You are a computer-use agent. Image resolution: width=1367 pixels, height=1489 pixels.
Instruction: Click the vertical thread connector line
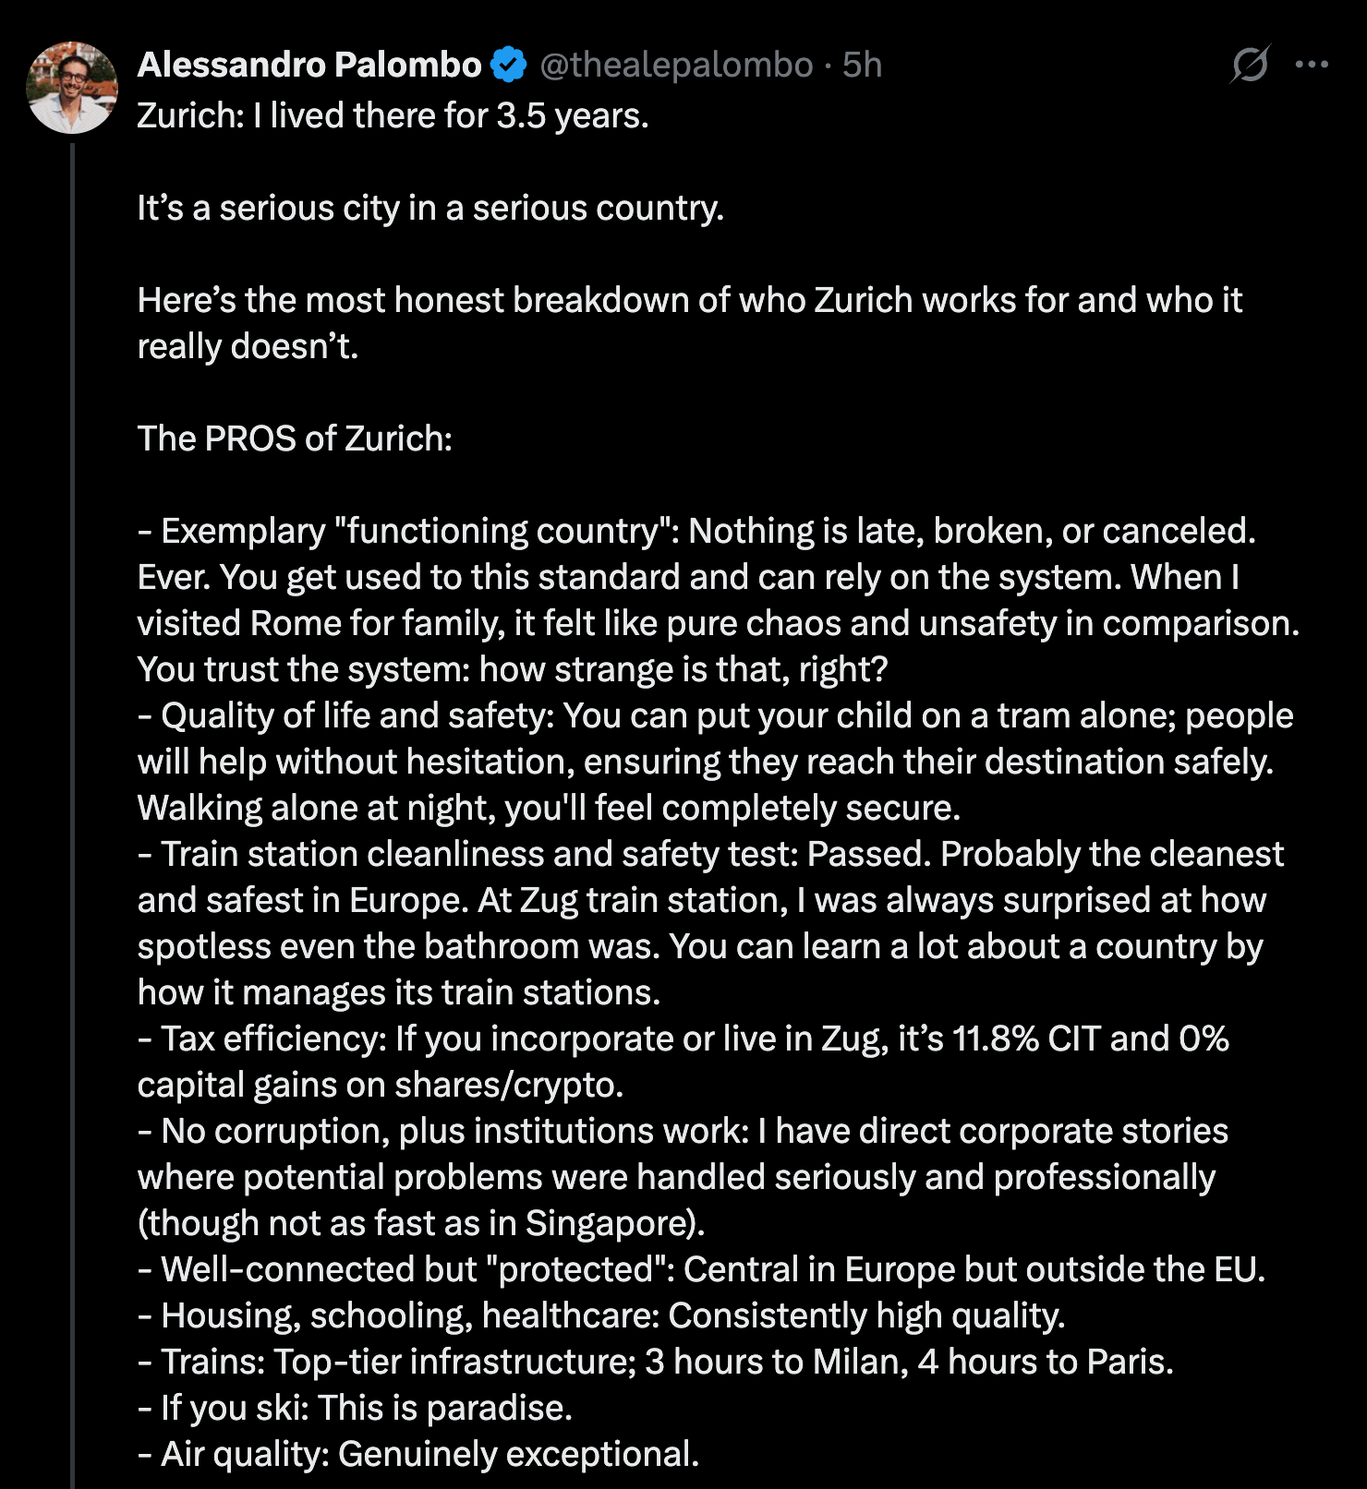click(x=72, y=812)
